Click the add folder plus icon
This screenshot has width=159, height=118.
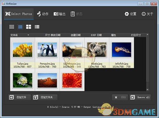click(x=36, y=97)
